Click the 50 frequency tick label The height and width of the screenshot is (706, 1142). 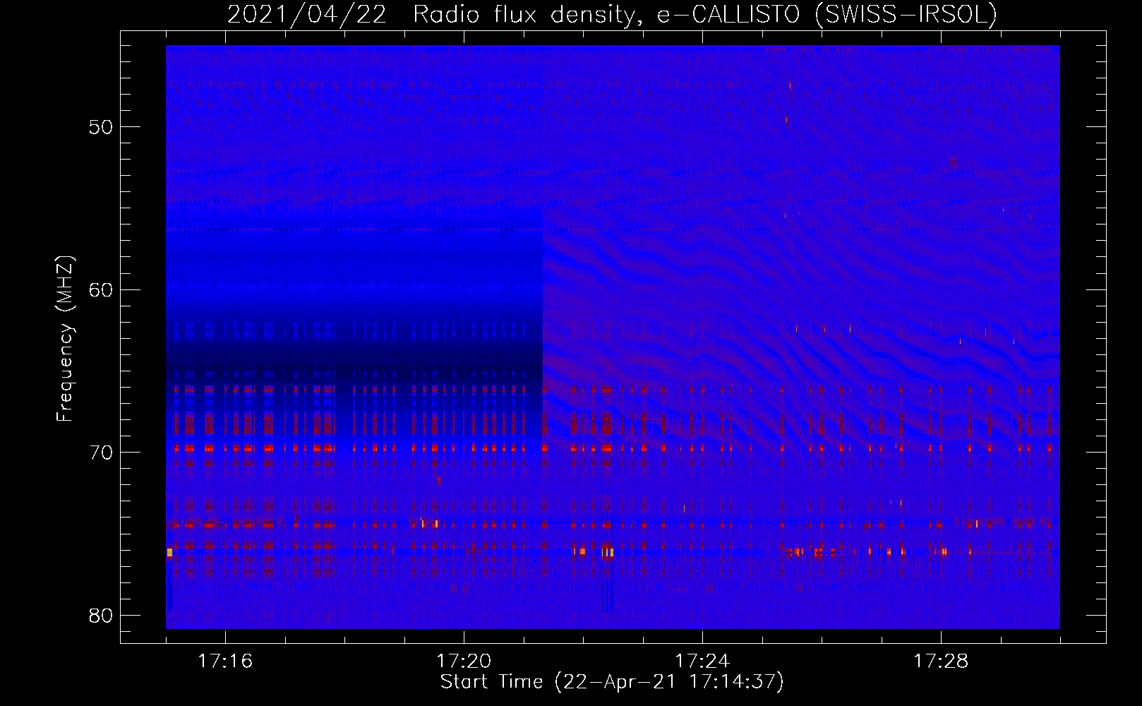point(101,127)
